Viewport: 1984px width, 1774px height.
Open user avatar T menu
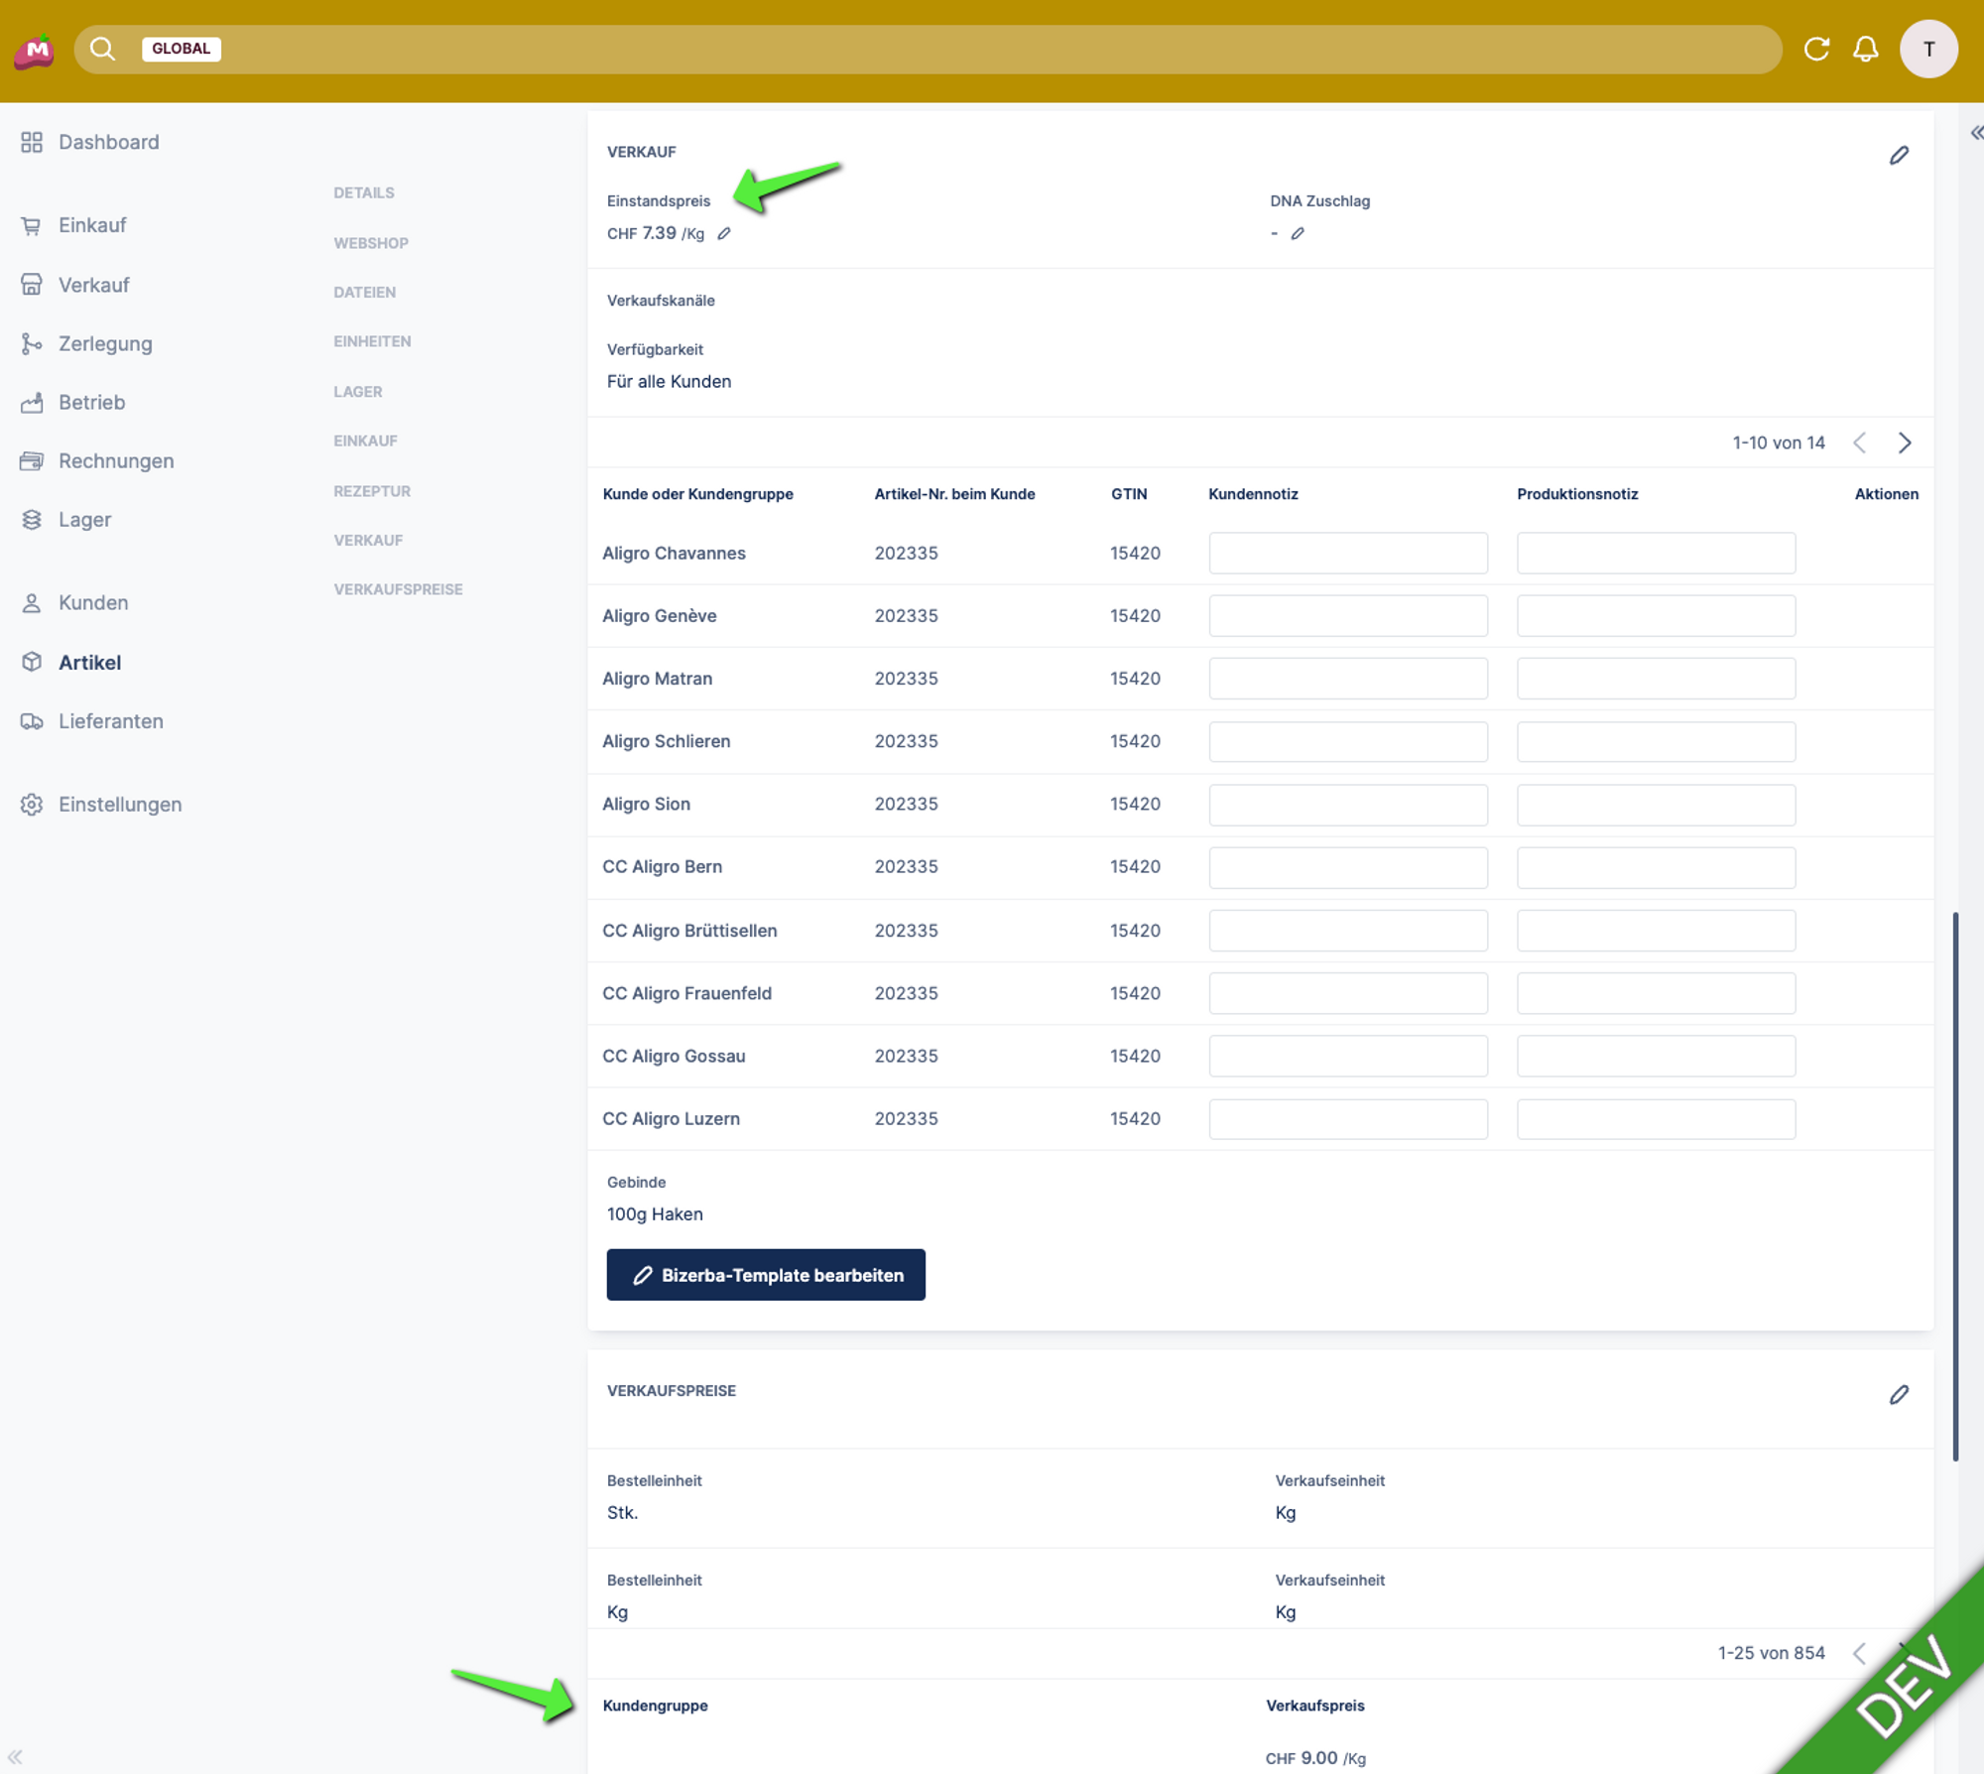1927,49
